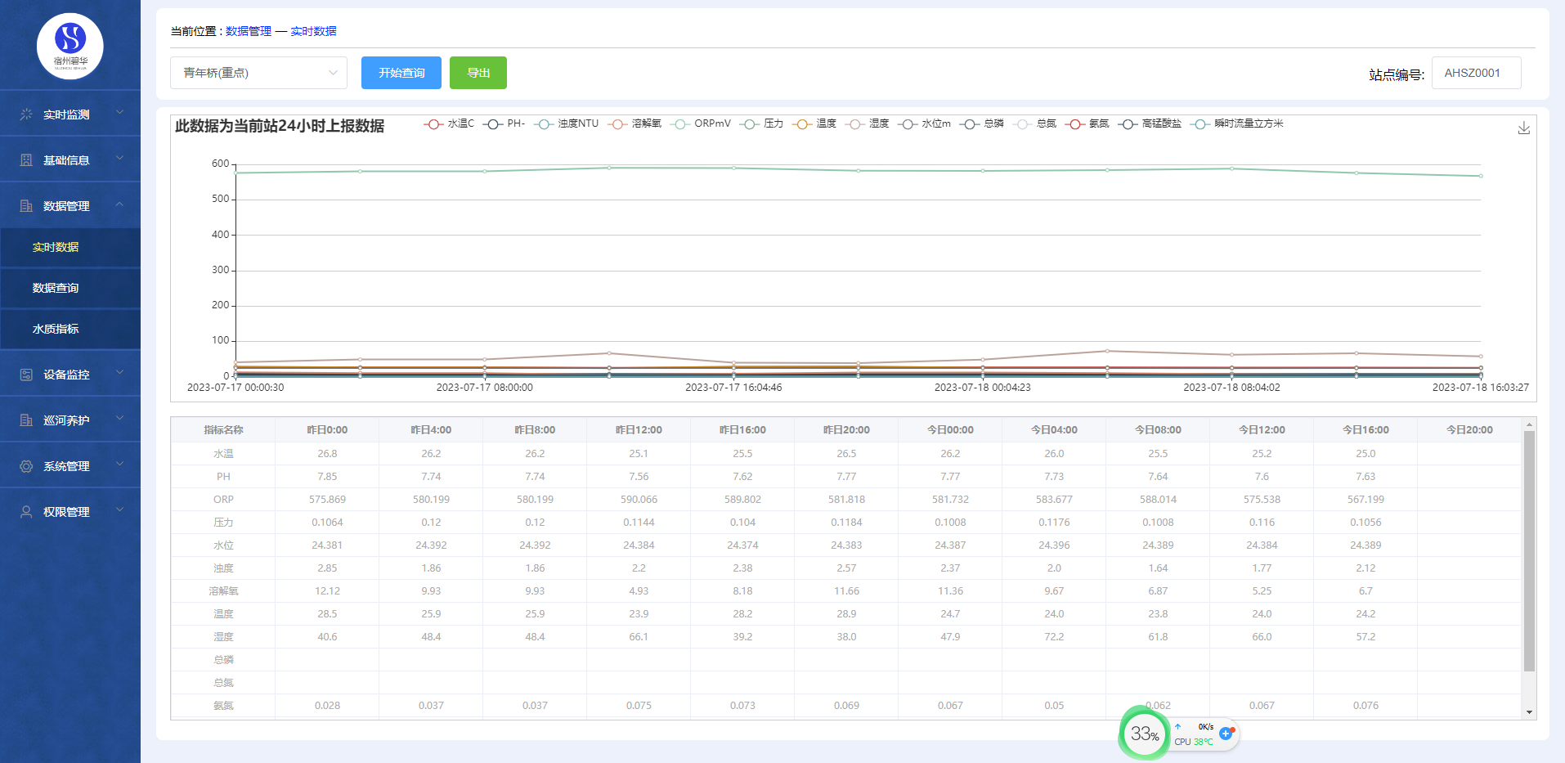Image resolution: width=1565 pixels, height=763 pixels.
Task: Click the 开始查询 button
Action: point(401,73)
